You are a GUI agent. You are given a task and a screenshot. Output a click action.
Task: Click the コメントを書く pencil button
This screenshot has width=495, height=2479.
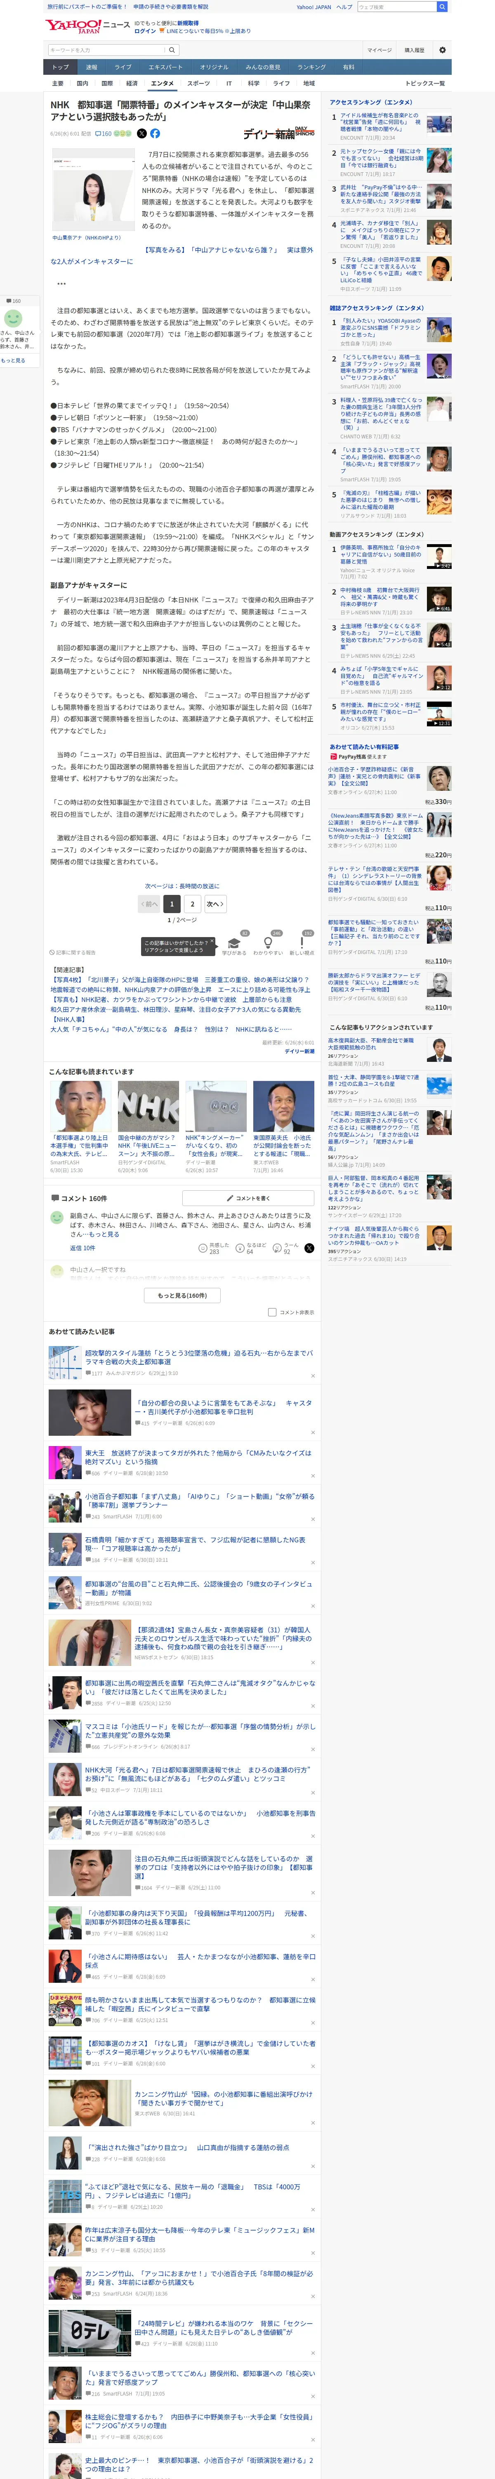(x=249, y=1198)
